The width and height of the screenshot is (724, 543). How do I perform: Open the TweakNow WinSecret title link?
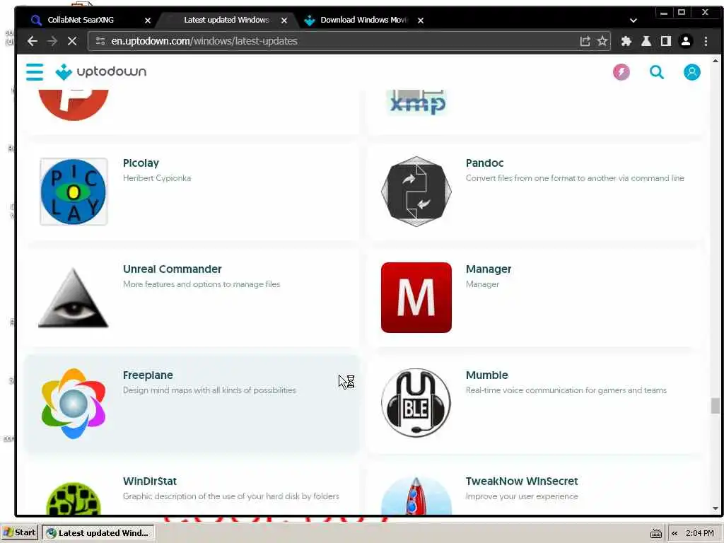pyautogui.click(x=522, y=481)
